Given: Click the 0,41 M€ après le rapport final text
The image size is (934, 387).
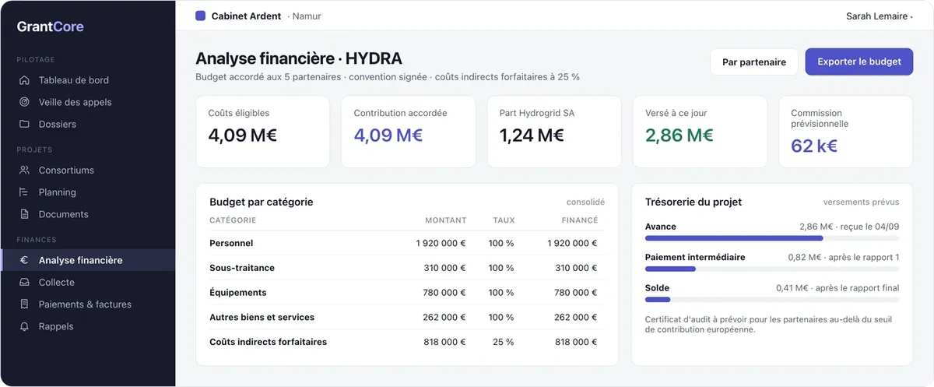Looking at the screenshot, I should click(837, 288).
